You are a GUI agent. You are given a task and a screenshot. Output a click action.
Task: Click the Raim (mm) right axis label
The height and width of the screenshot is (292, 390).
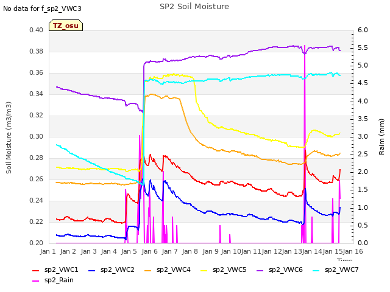(x=381, y=137)
